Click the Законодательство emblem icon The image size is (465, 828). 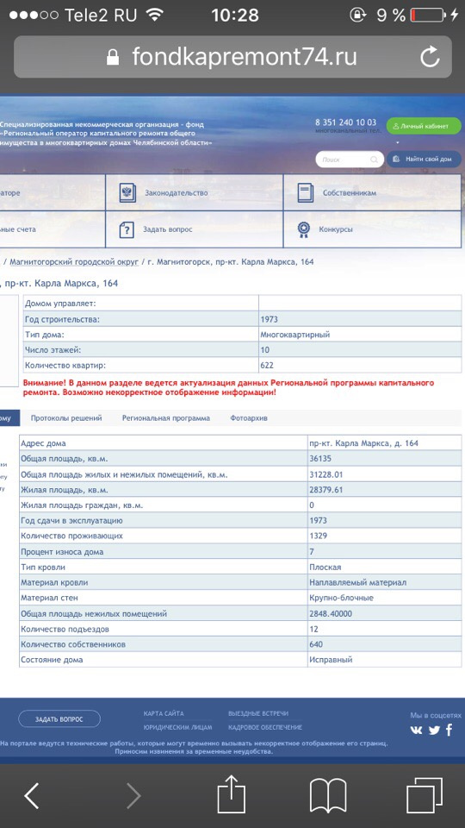127,192
